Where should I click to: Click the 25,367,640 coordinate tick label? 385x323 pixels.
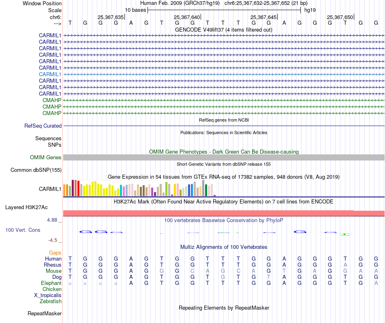click(187, 17)
